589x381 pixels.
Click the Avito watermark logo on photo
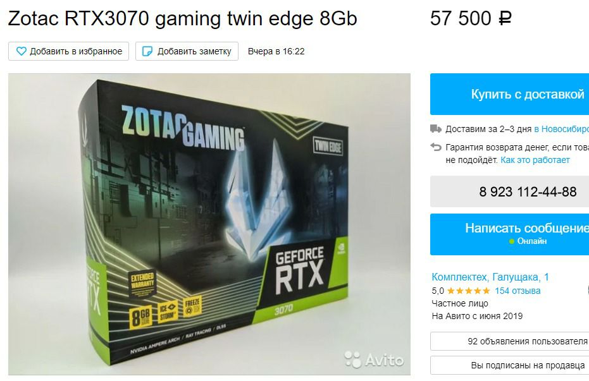click(374, 360)
